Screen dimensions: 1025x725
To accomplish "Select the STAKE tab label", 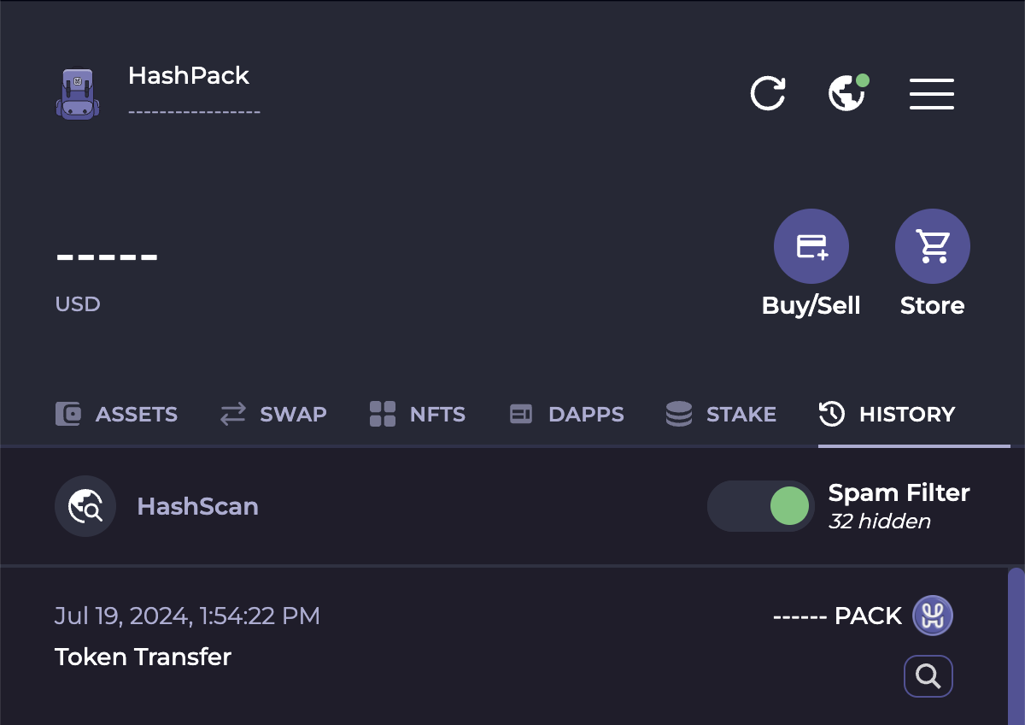I will [x=741, y=414].
